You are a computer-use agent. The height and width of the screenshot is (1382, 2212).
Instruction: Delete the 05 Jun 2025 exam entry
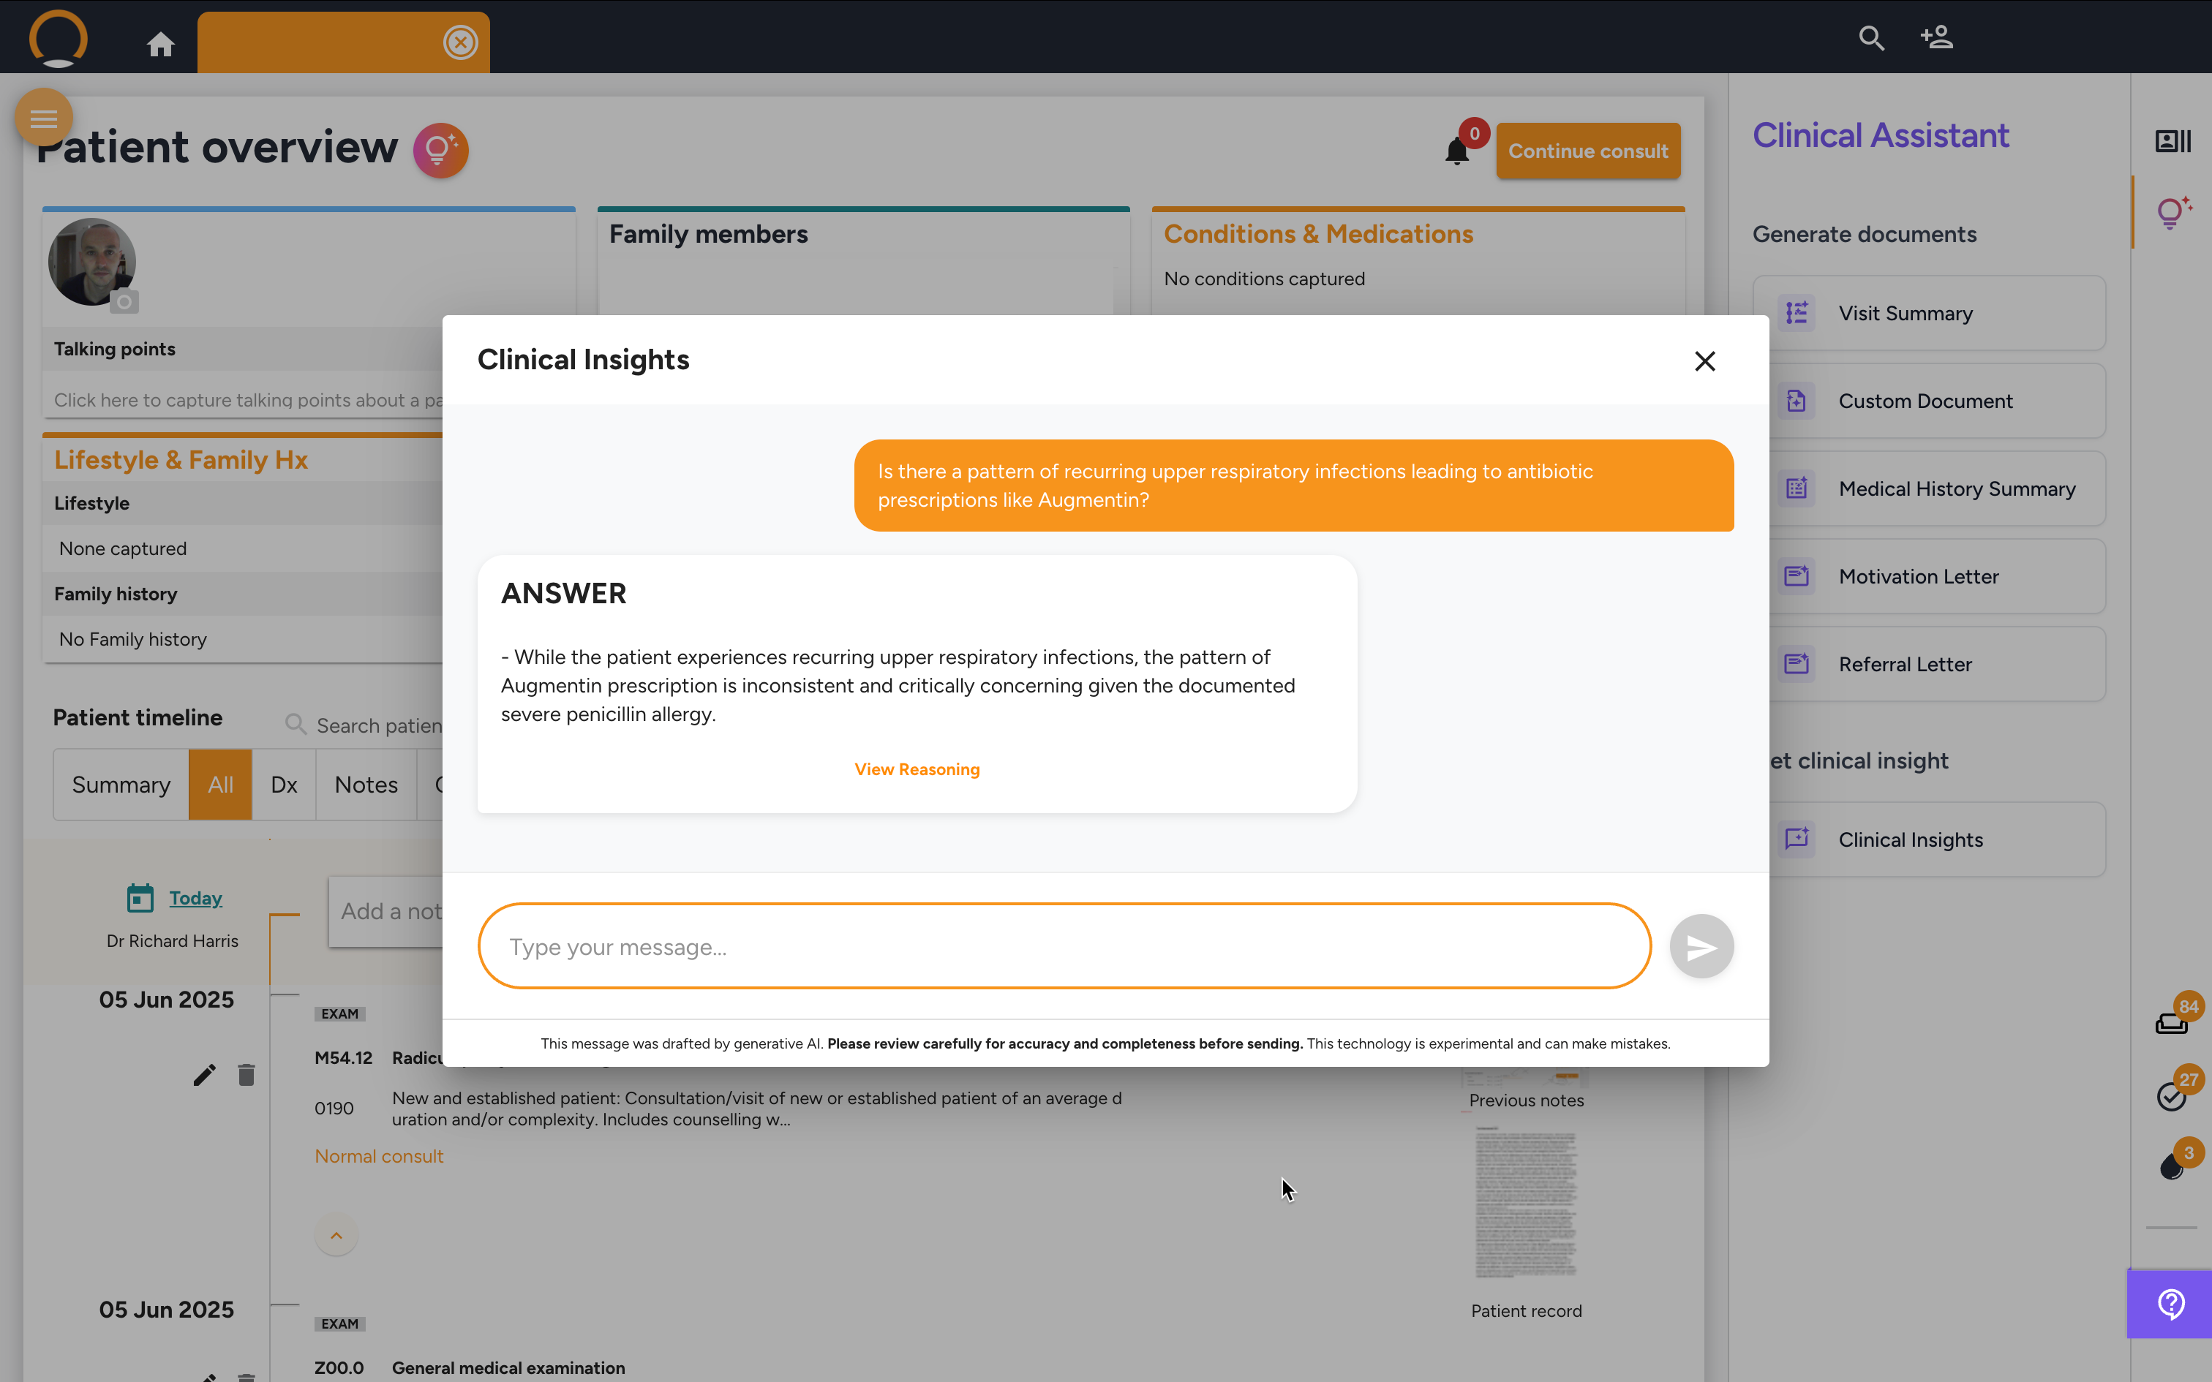point(246,1075)
